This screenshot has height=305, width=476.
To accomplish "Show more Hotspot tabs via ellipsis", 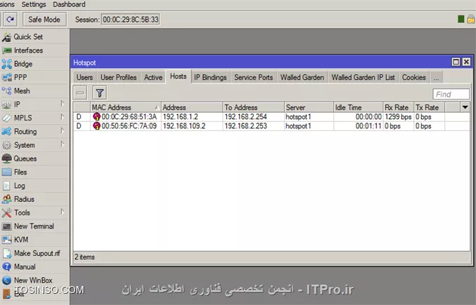I will click(x=436, y=78).
